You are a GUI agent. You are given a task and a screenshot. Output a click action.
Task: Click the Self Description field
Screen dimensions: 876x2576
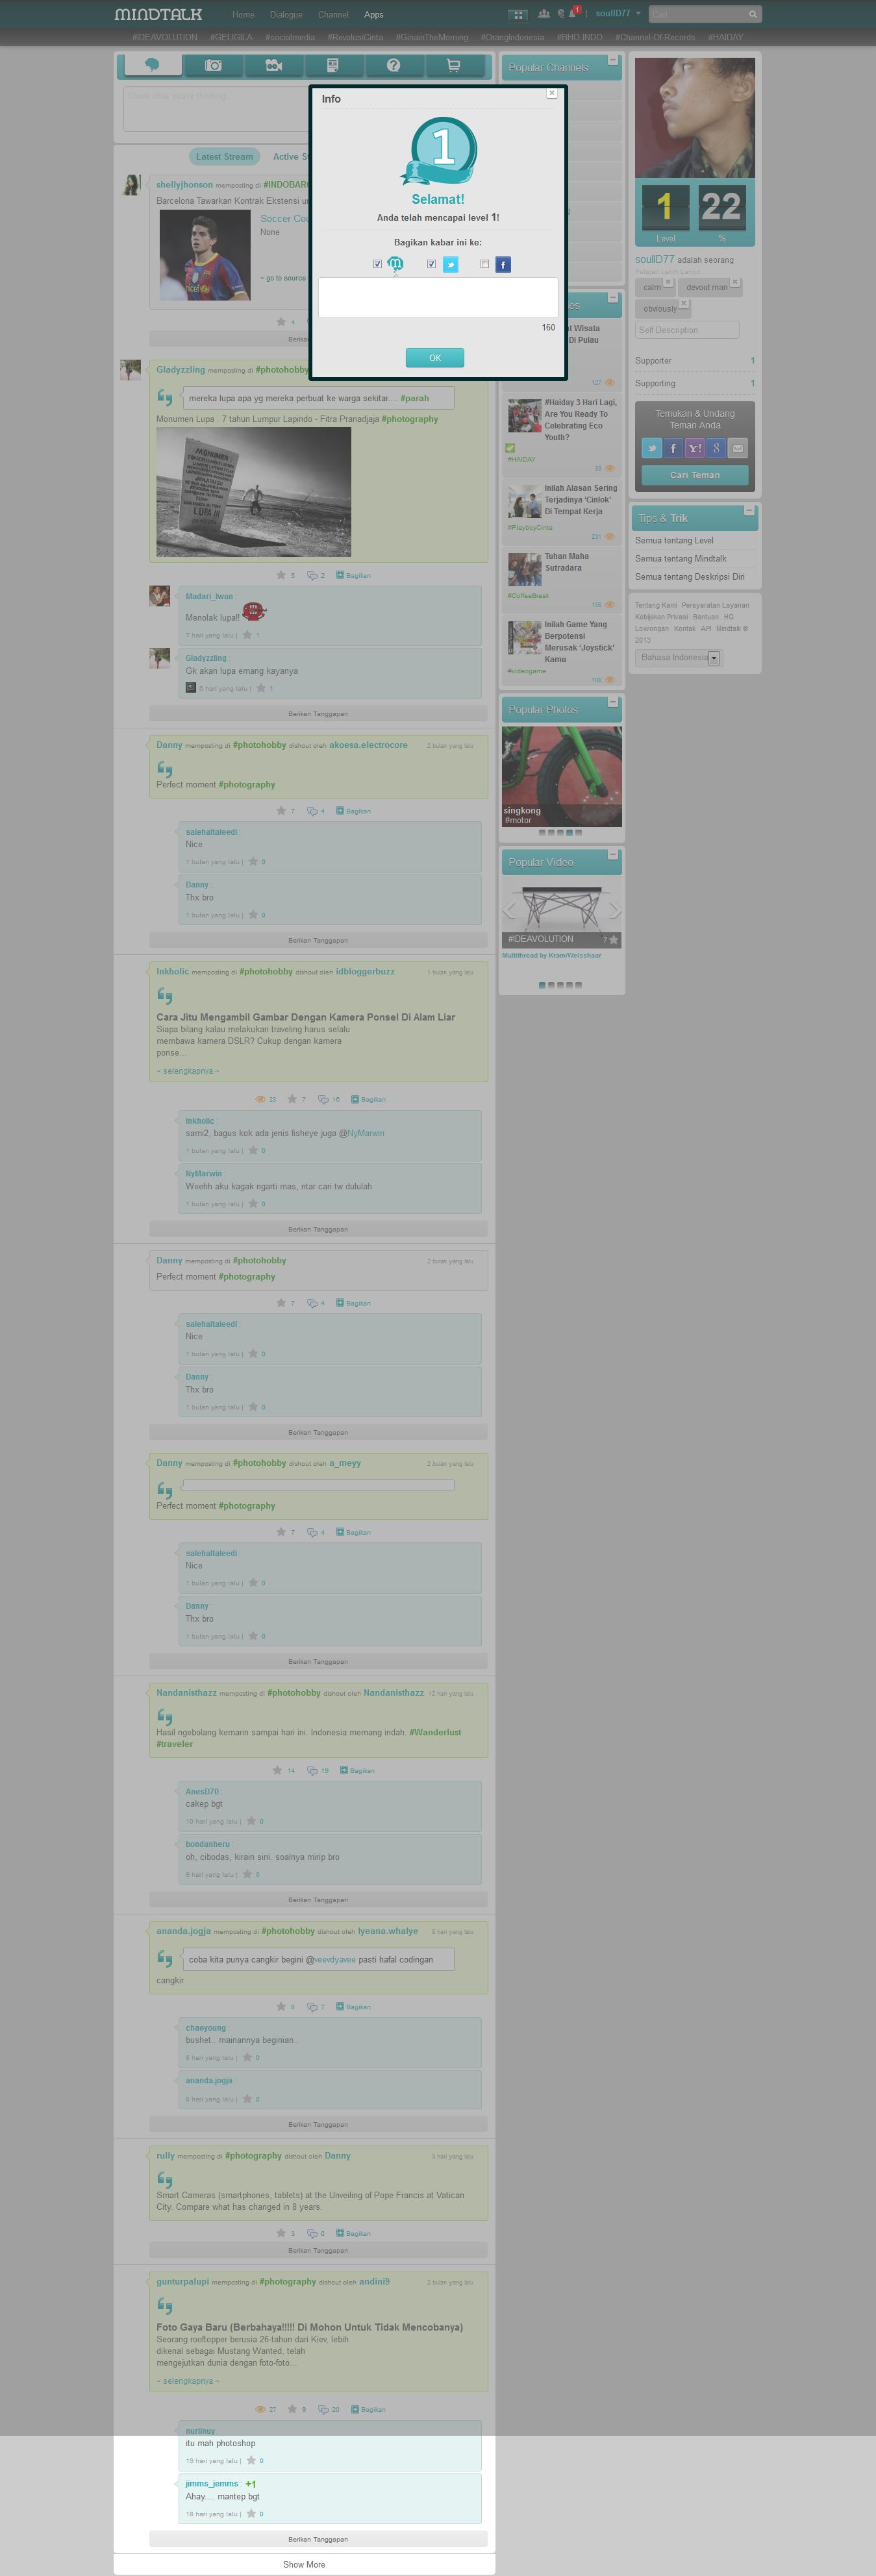[687, 330]
